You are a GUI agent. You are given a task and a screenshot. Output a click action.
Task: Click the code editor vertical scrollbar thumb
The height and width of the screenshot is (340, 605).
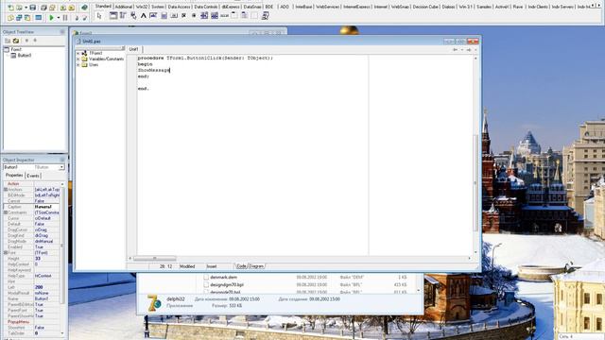[475, 183]
